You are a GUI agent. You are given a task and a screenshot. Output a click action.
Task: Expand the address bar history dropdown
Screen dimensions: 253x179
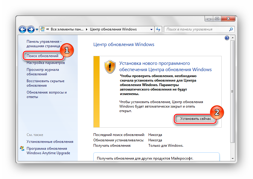click(x=151, y=30)
